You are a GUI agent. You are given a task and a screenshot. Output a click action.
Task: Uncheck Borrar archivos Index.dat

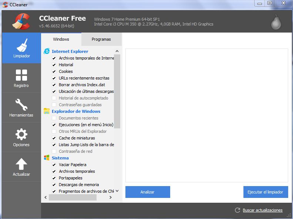[x=54, y=85]
